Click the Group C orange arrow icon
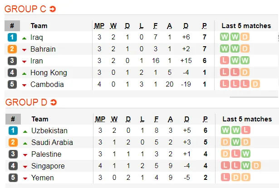The height and width of the screenshot is (188, 279). (x=53, y=9)
